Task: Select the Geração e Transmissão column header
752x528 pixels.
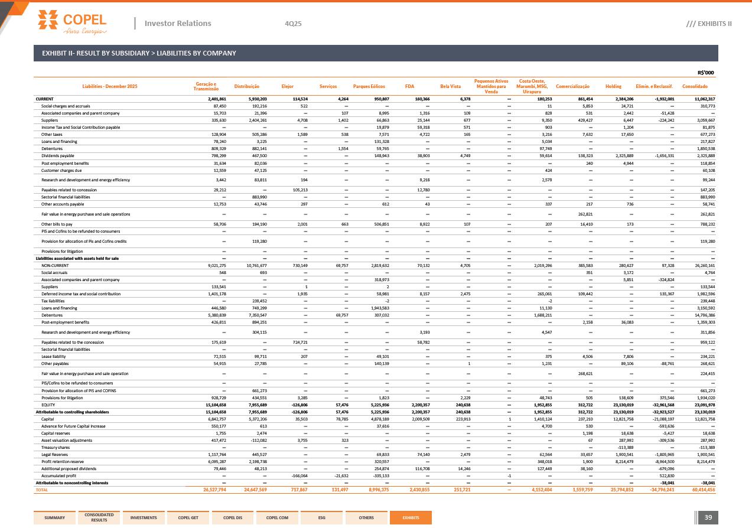Action: 207,86
